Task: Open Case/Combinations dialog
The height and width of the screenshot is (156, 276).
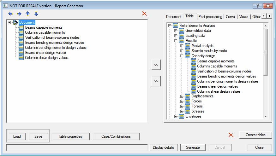Action: [116, 136]
